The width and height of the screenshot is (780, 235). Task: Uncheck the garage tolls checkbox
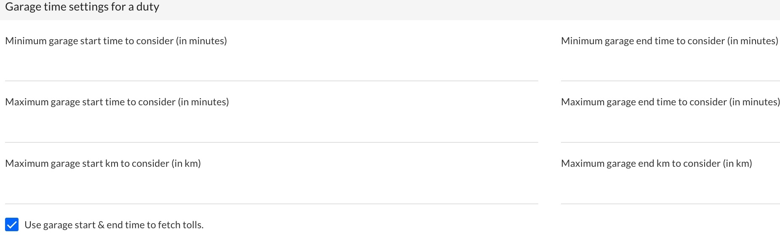point(12,225)
